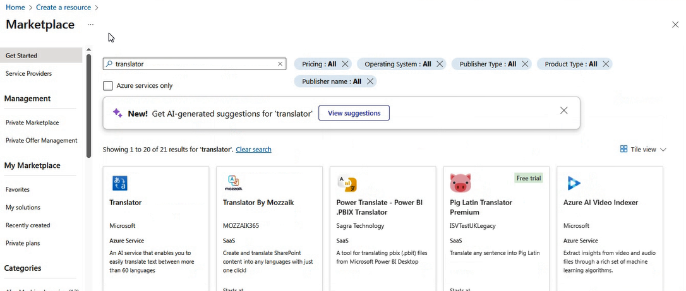Dismiss the AI-generated suggestions banner

pos(564,110)
